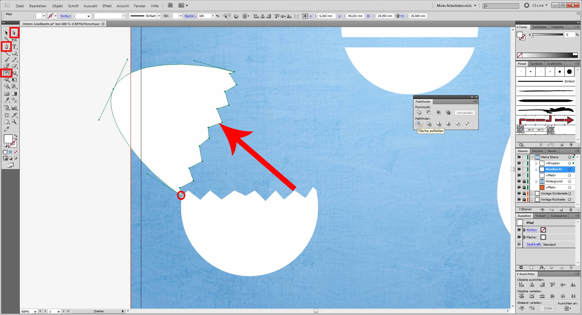Select the Zoom magnifier tool
The width and height of the screenshot is (582, 315).
(x=14, y=122)
